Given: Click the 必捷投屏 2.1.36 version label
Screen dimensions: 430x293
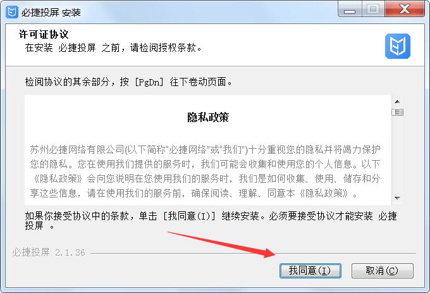Looking at the screenshot, I should click(x=49, y=252).
